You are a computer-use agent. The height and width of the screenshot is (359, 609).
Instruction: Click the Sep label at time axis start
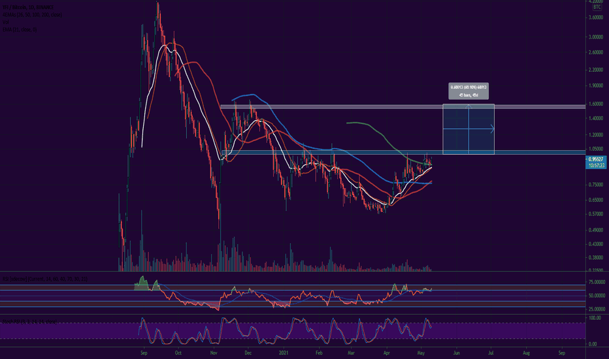(x=144, y=353)
